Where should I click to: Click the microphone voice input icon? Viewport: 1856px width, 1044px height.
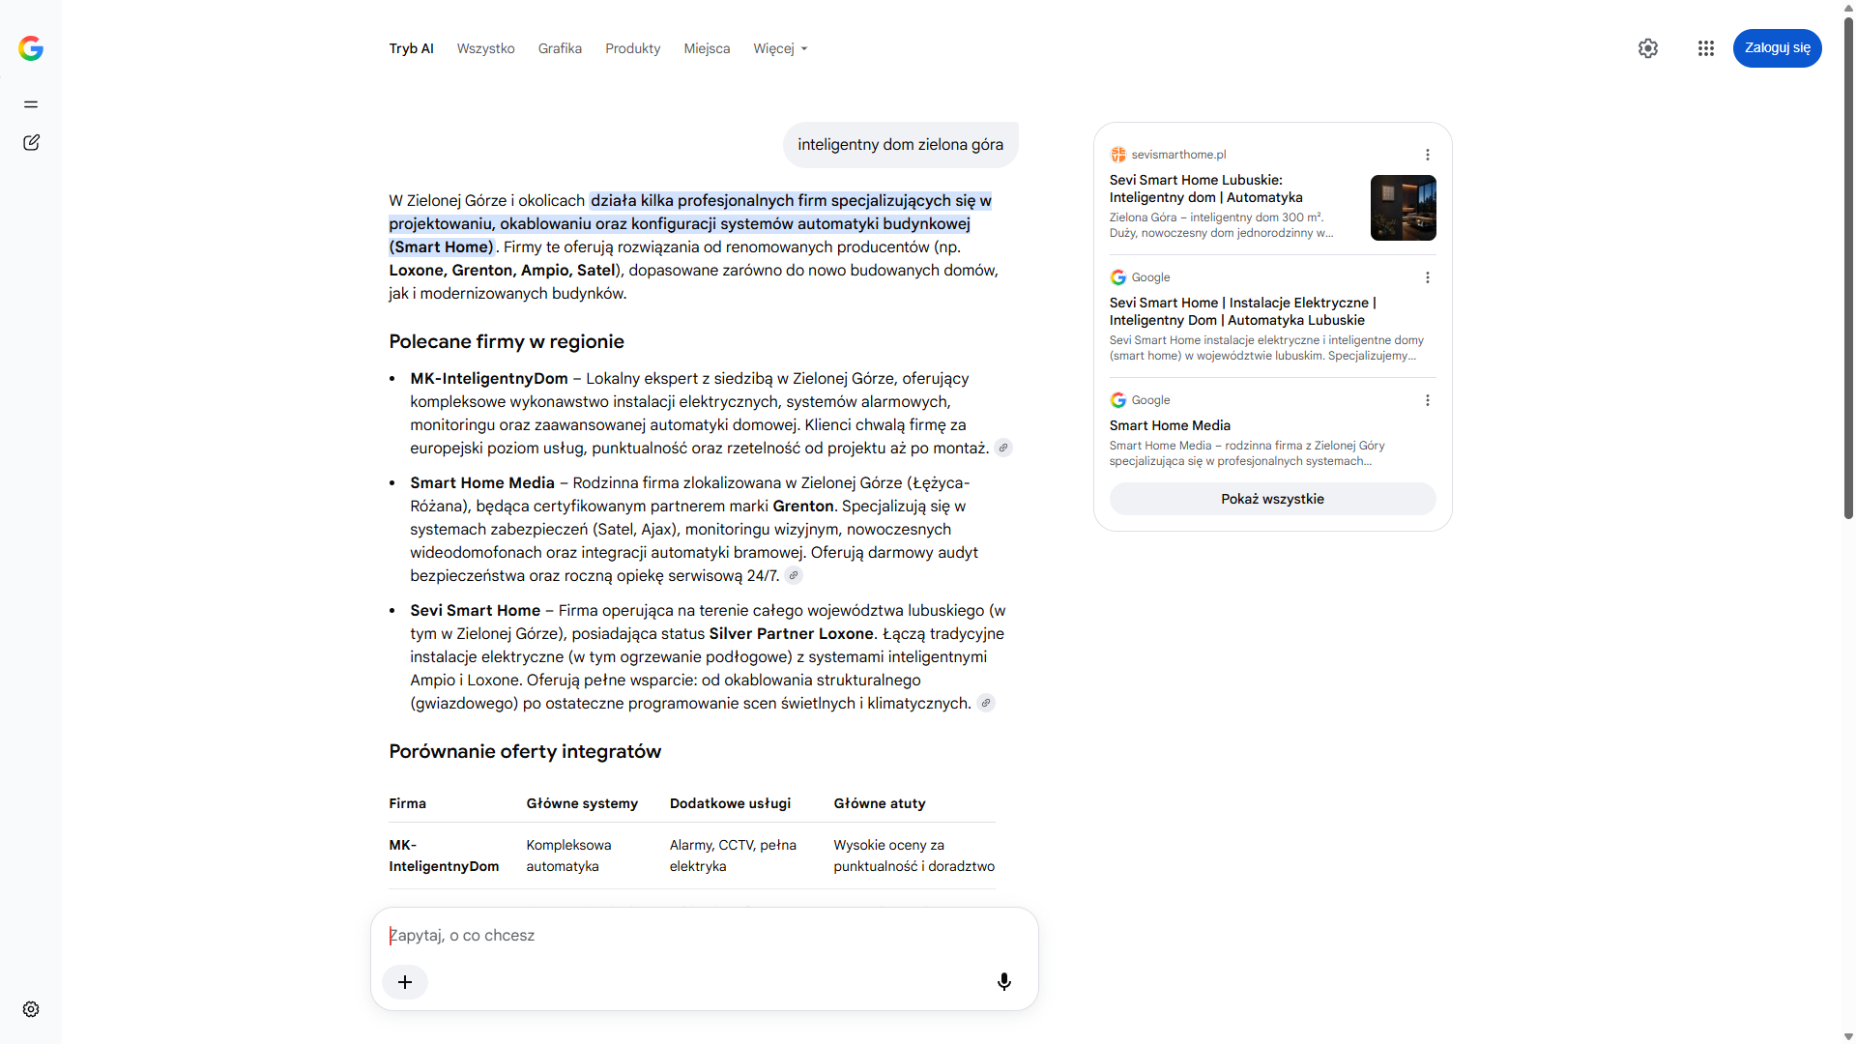(x=1004, y=982)
